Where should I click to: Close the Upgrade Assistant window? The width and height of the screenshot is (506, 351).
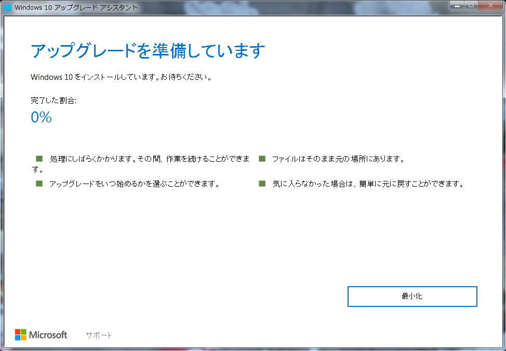click(490, 6)
